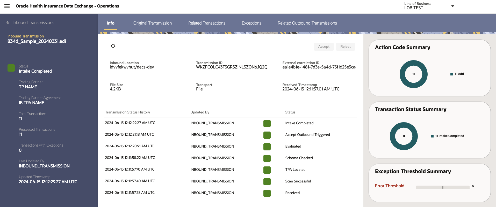The image size is (496, 207).
Task: Click the 11 Intake Completed legend swatch
Action: point(432,136)
